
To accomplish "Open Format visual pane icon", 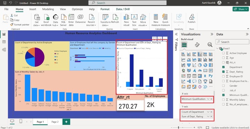I will [x=197, y=45].
